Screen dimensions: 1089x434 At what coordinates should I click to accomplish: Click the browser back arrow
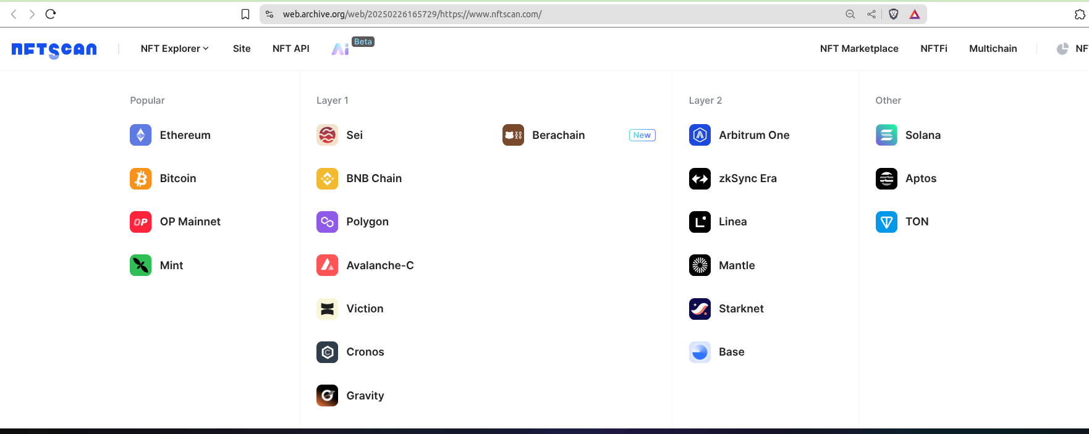(14, 14)
